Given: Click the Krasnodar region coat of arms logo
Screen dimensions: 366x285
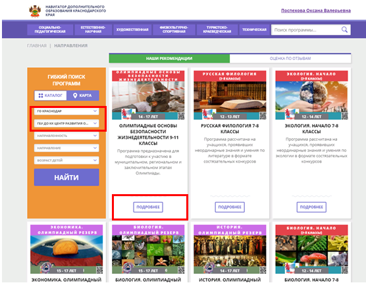Looking at the screenshot, I should coord(35,11).
